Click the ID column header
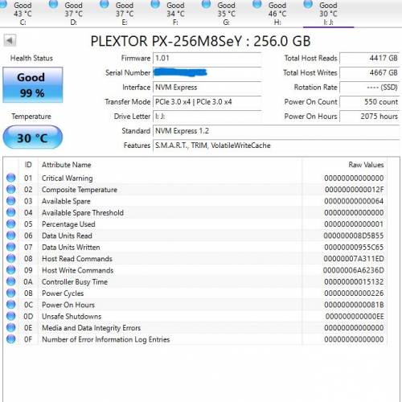This screenshot has height=402, width=402. pos(28,165)
